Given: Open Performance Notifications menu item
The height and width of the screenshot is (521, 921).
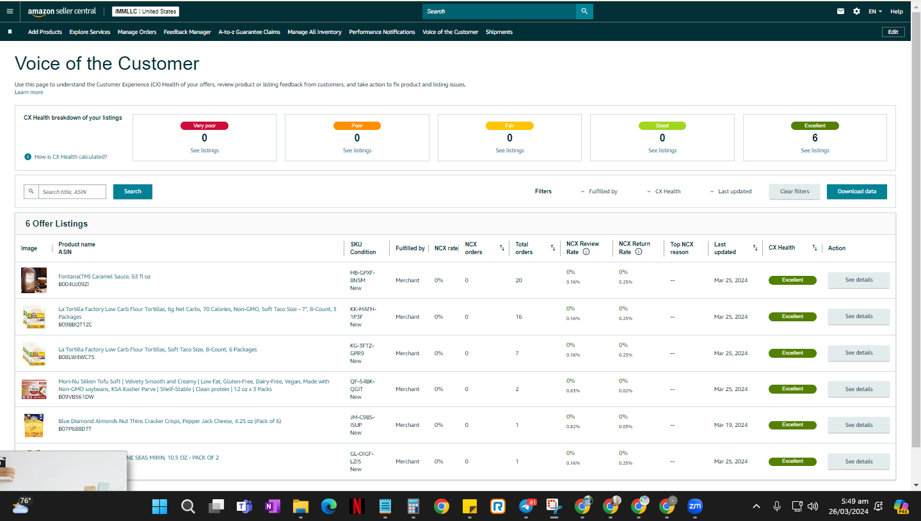Looking at the screenshot, I should pos(382,32).
